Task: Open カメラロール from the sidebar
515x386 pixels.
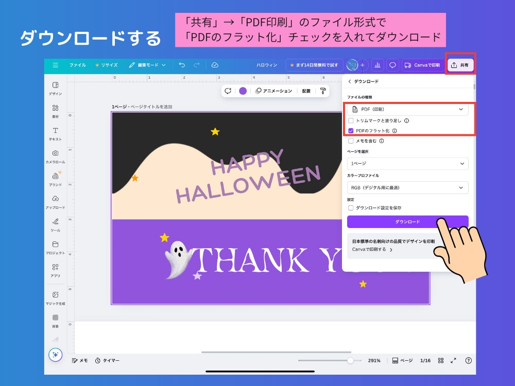Action: click(55, 156)
